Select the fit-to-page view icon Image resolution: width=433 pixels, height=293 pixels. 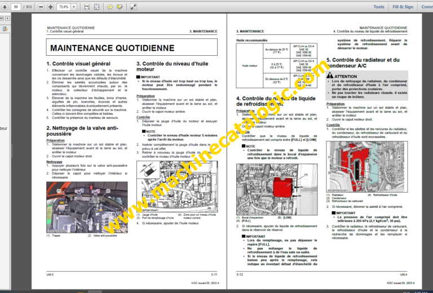96,7
